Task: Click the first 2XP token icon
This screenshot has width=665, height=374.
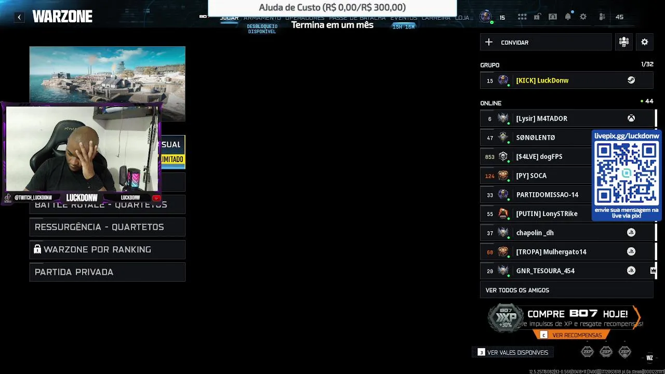Action: click(x=587, y=352)
